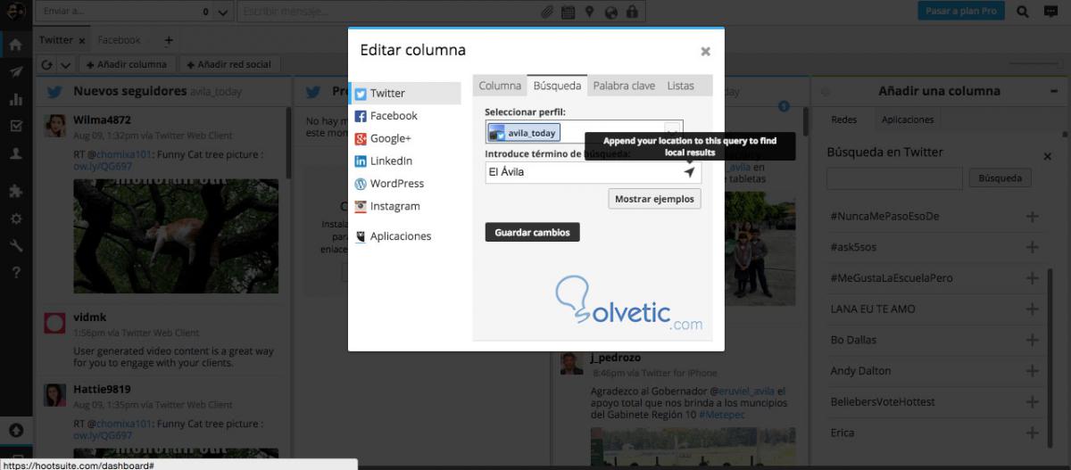Click the attachment paperclip icon in composer
This screenshot has height=470, width=1071.
[x=547, y=12]
